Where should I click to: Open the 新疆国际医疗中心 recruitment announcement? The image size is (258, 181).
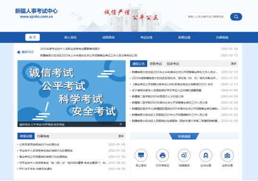(175, 109)
